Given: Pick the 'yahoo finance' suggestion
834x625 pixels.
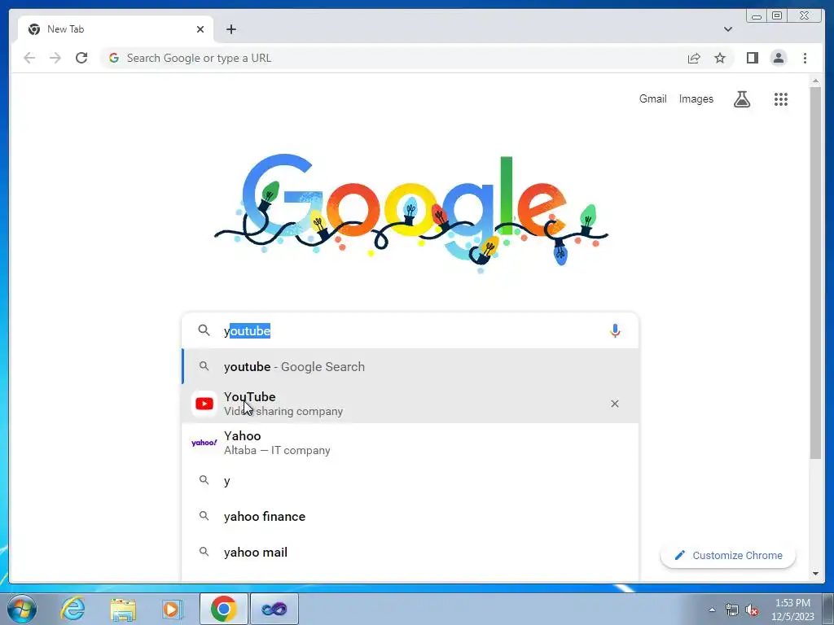Looking at the screenshot, I should [410, 517].
